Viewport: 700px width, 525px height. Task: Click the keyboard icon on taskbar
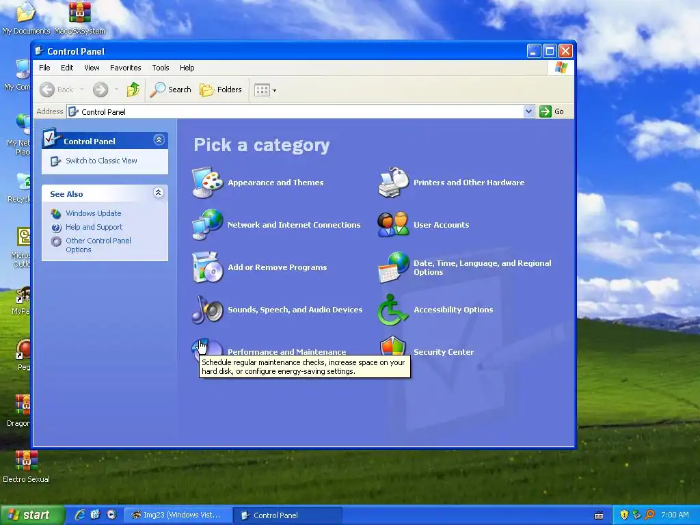click(x=599, y=515)
